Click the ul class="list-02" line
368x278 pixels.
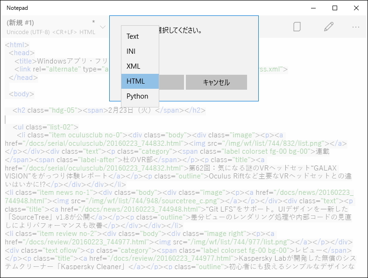tap(45, 127)
